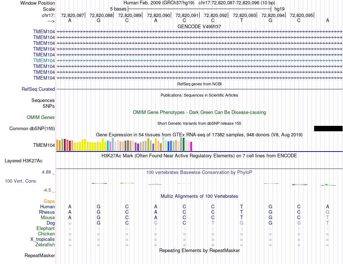Click coordinate label 72,820,091
Viewport: 343px width, 264px height.
[x=187, y=15]
